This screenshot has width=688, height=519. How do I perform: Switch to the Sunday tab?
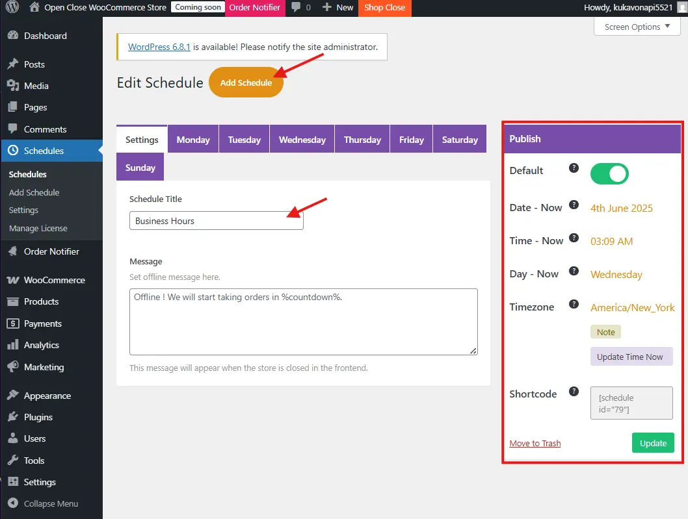coord(140,167)
